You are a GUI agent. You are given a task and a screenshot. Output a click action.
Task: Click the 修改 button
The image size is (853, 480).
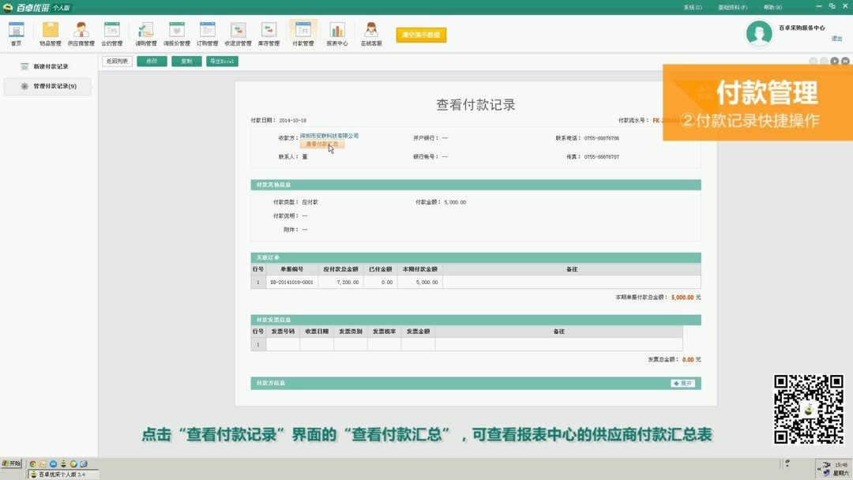(151, 61)
